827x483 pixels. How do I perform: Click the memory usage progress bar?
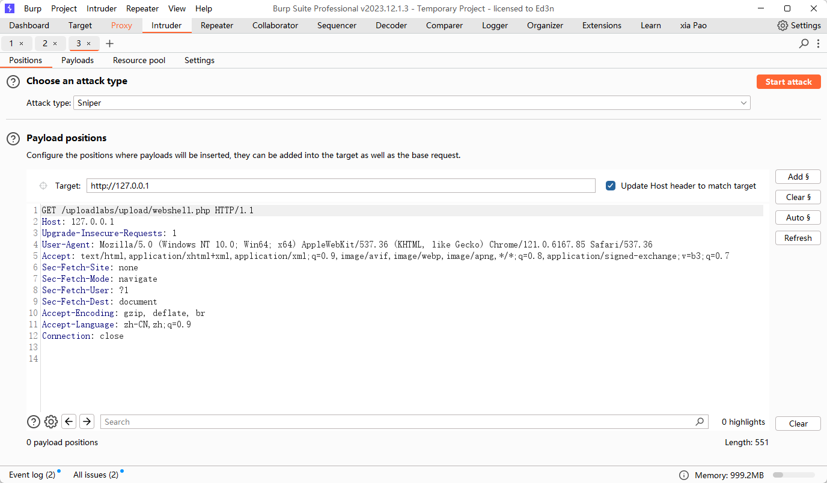click(794, 475)
